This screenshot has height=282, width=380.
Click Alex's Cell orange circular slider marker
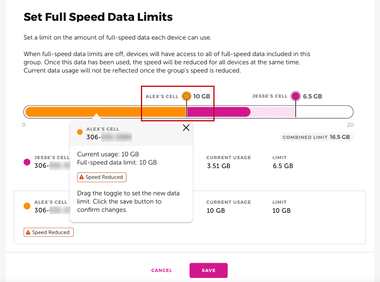pos(186,96)
